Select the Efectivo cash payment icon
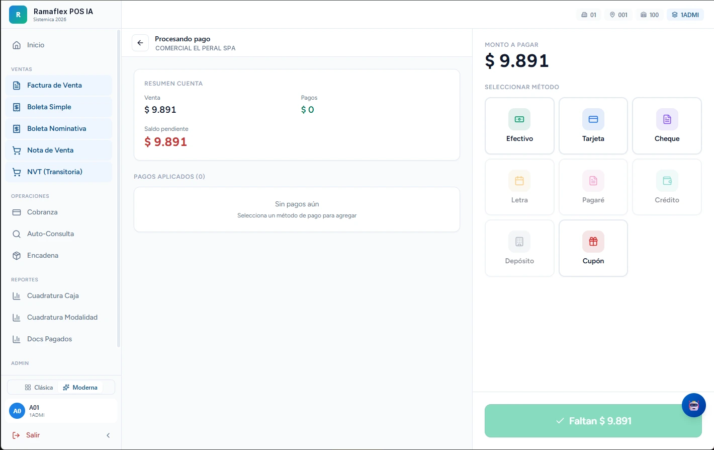This screenshot has height=450, width=714. click(519, 119)
